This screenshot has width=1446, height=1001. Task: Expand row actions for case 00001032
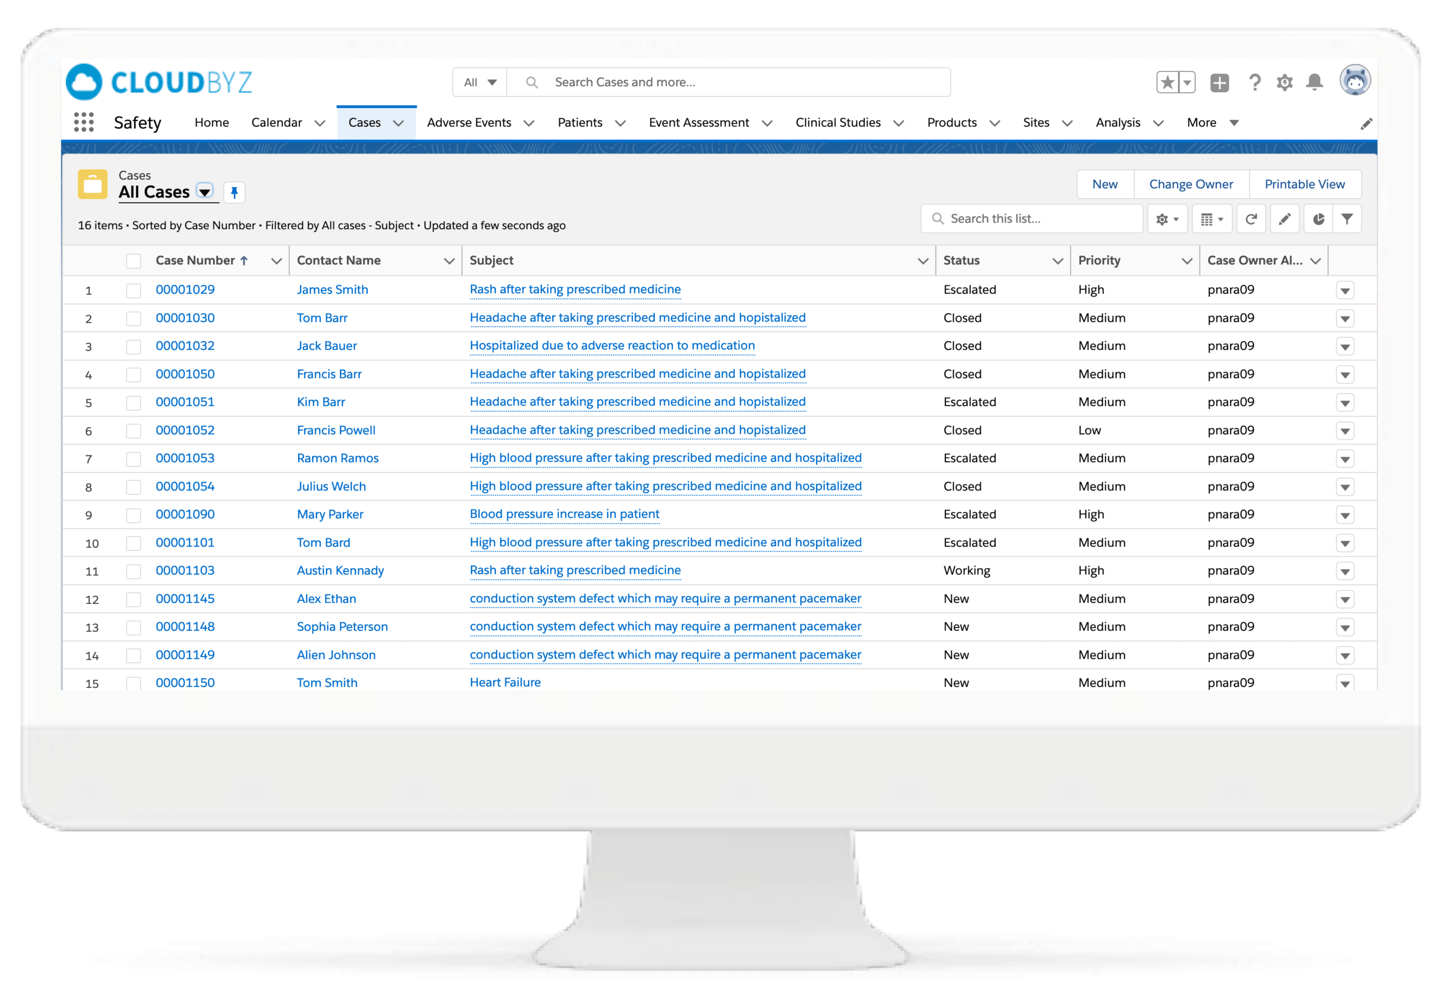pos(1344,347)
